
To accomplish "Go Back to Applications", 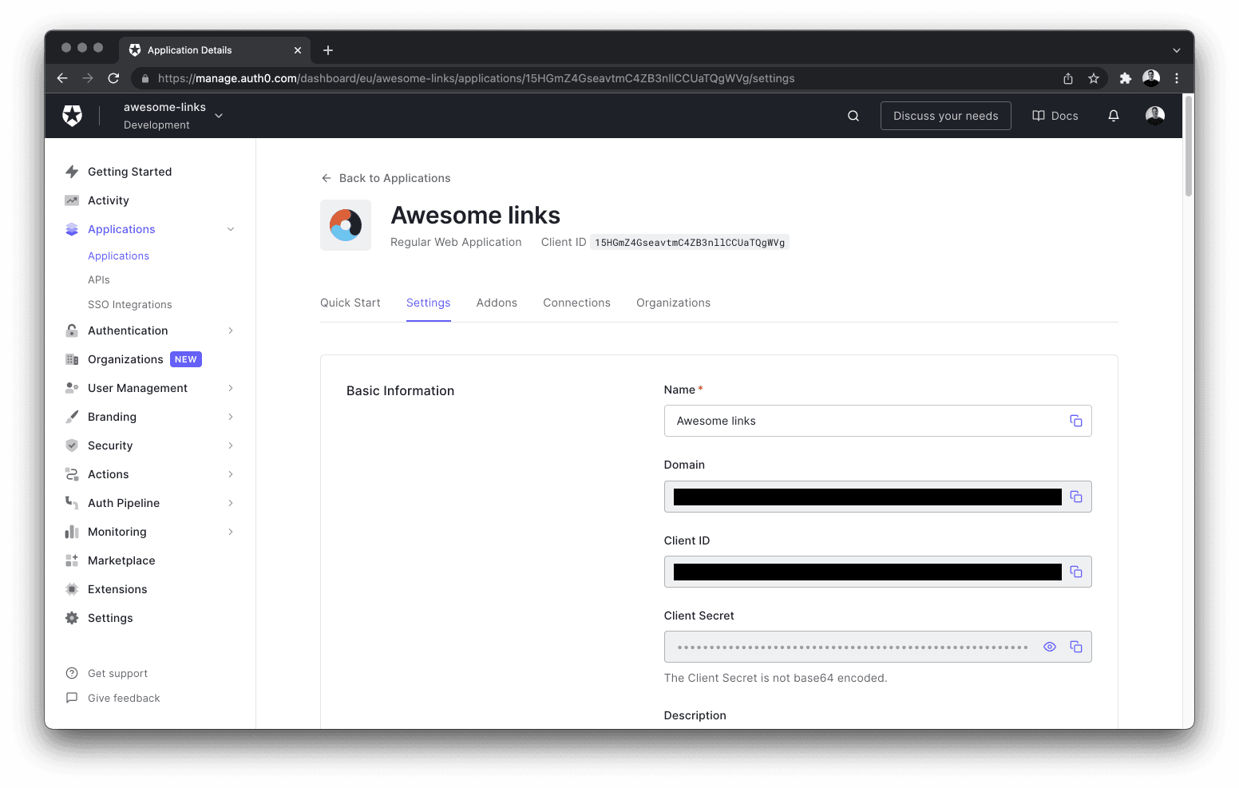I will click(386, 178).
